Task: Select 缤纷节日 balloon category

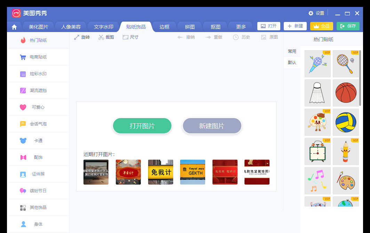Action: click(39, 191)
